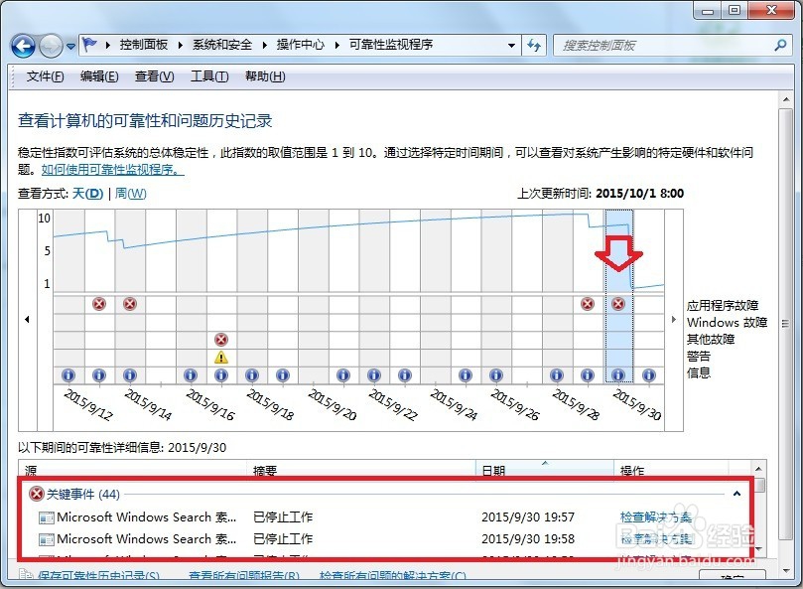Switch view to 天(D)
803x589 pixels.
[x=87, y=194]
